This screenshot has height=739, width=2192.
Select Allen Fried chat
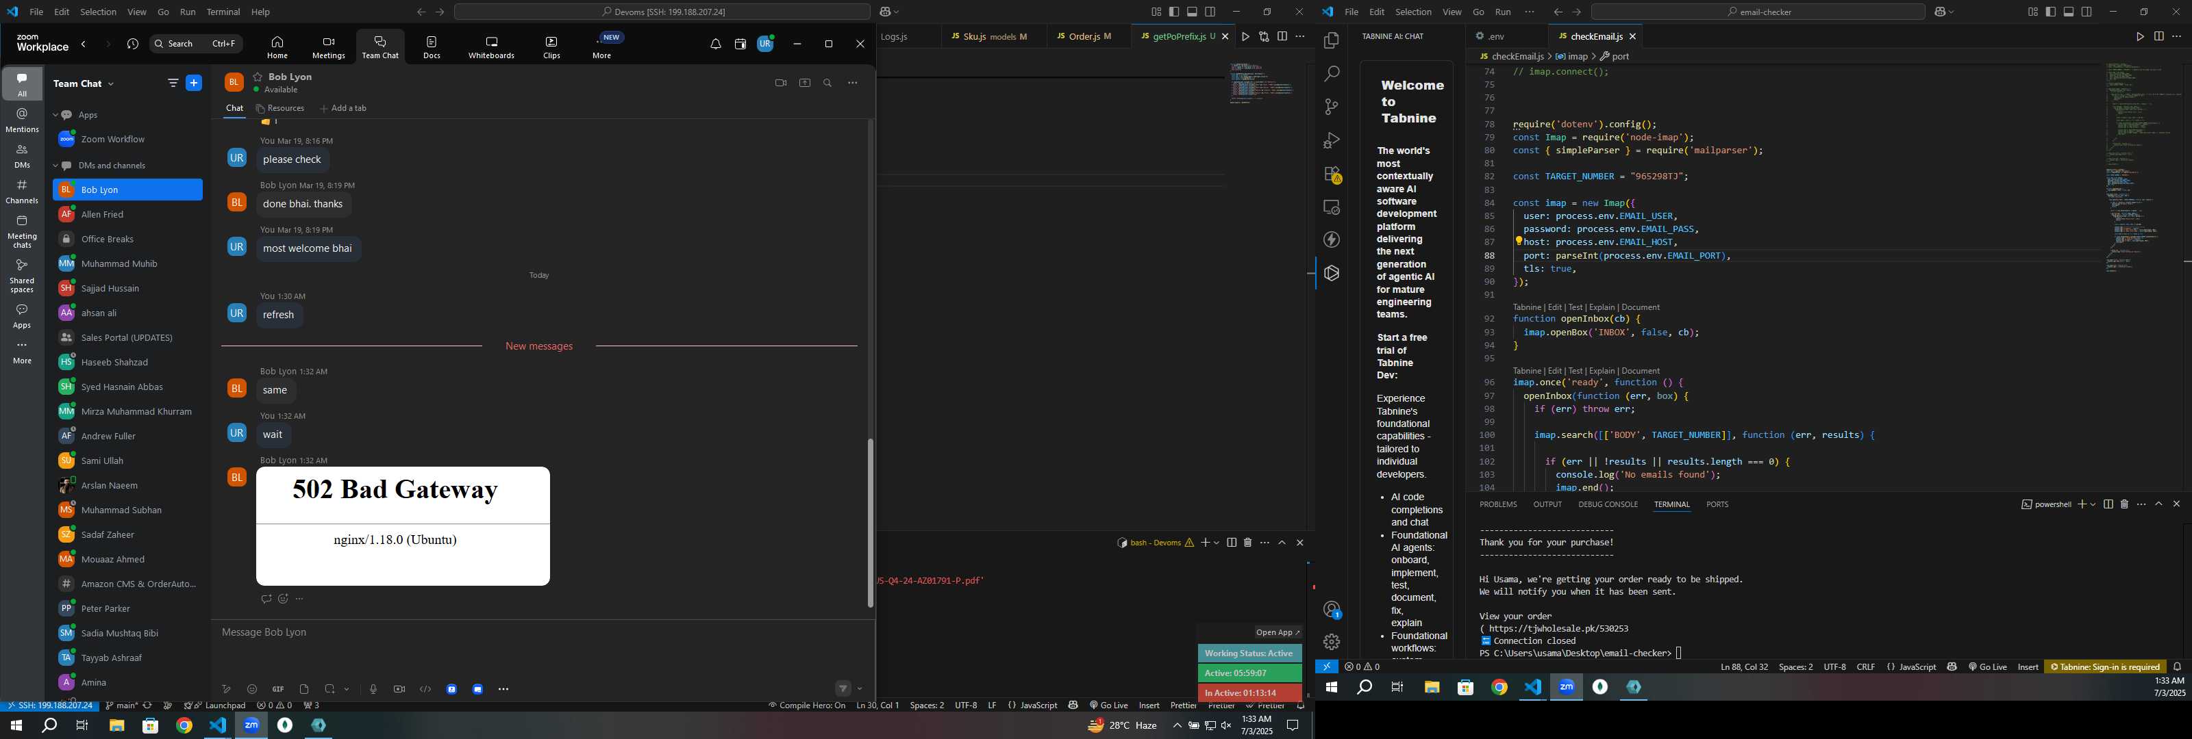pos(127,214)
